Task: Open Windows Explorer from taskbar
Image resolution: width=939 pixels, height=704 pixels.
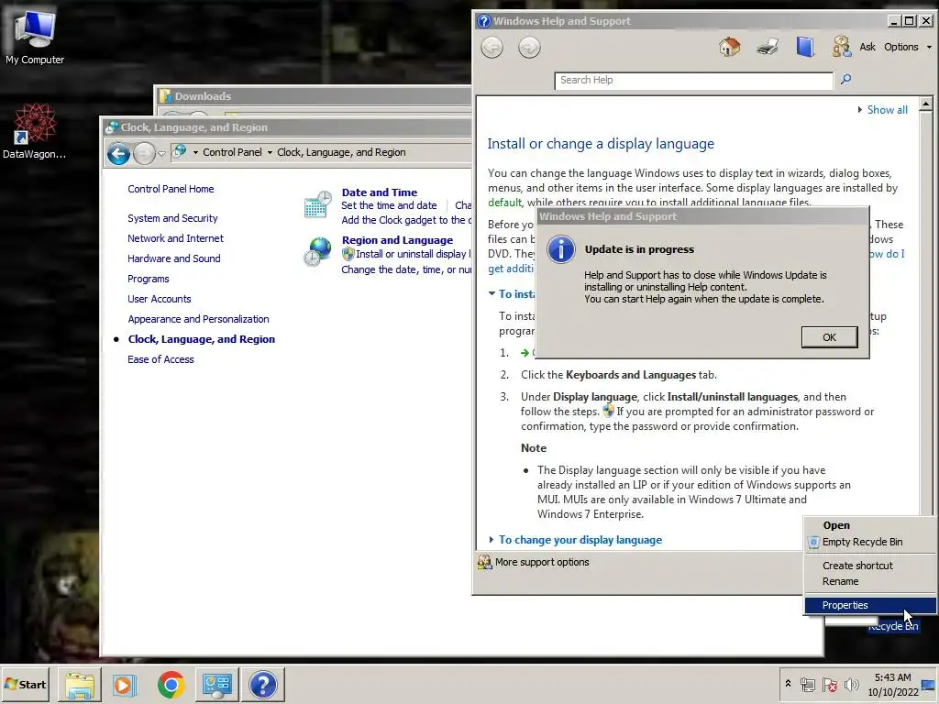Action: pos(80,685)
